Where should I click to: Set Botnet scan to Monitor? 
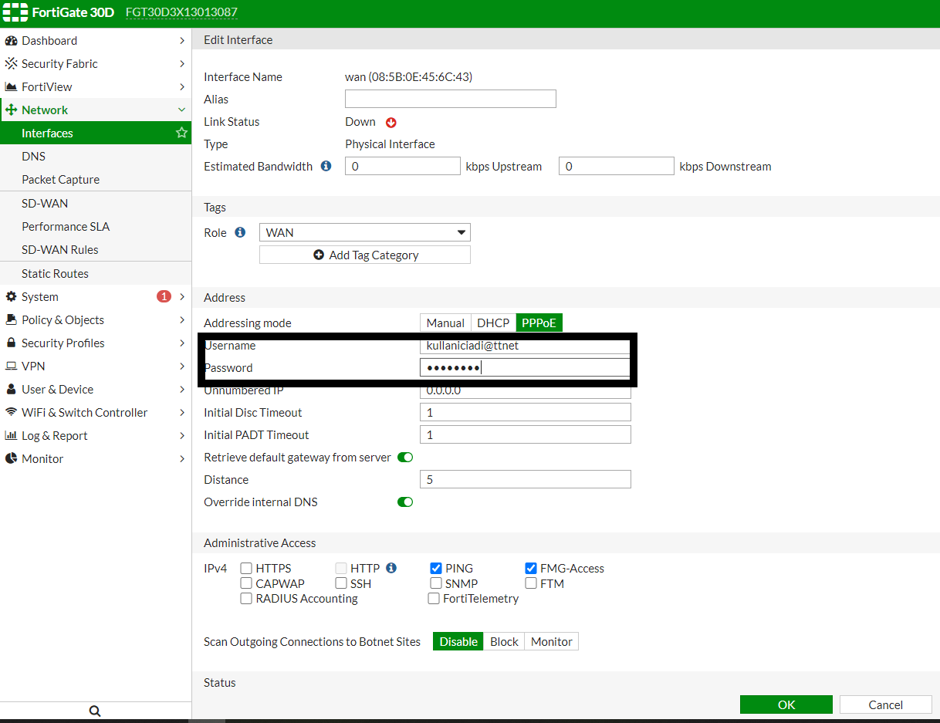click(x=551, y=641)
